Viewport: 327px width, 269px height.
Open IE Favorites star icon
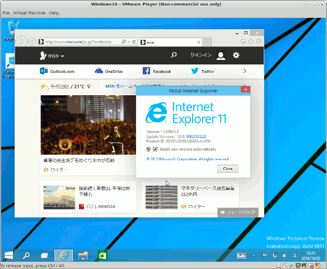tap(251, 41)
